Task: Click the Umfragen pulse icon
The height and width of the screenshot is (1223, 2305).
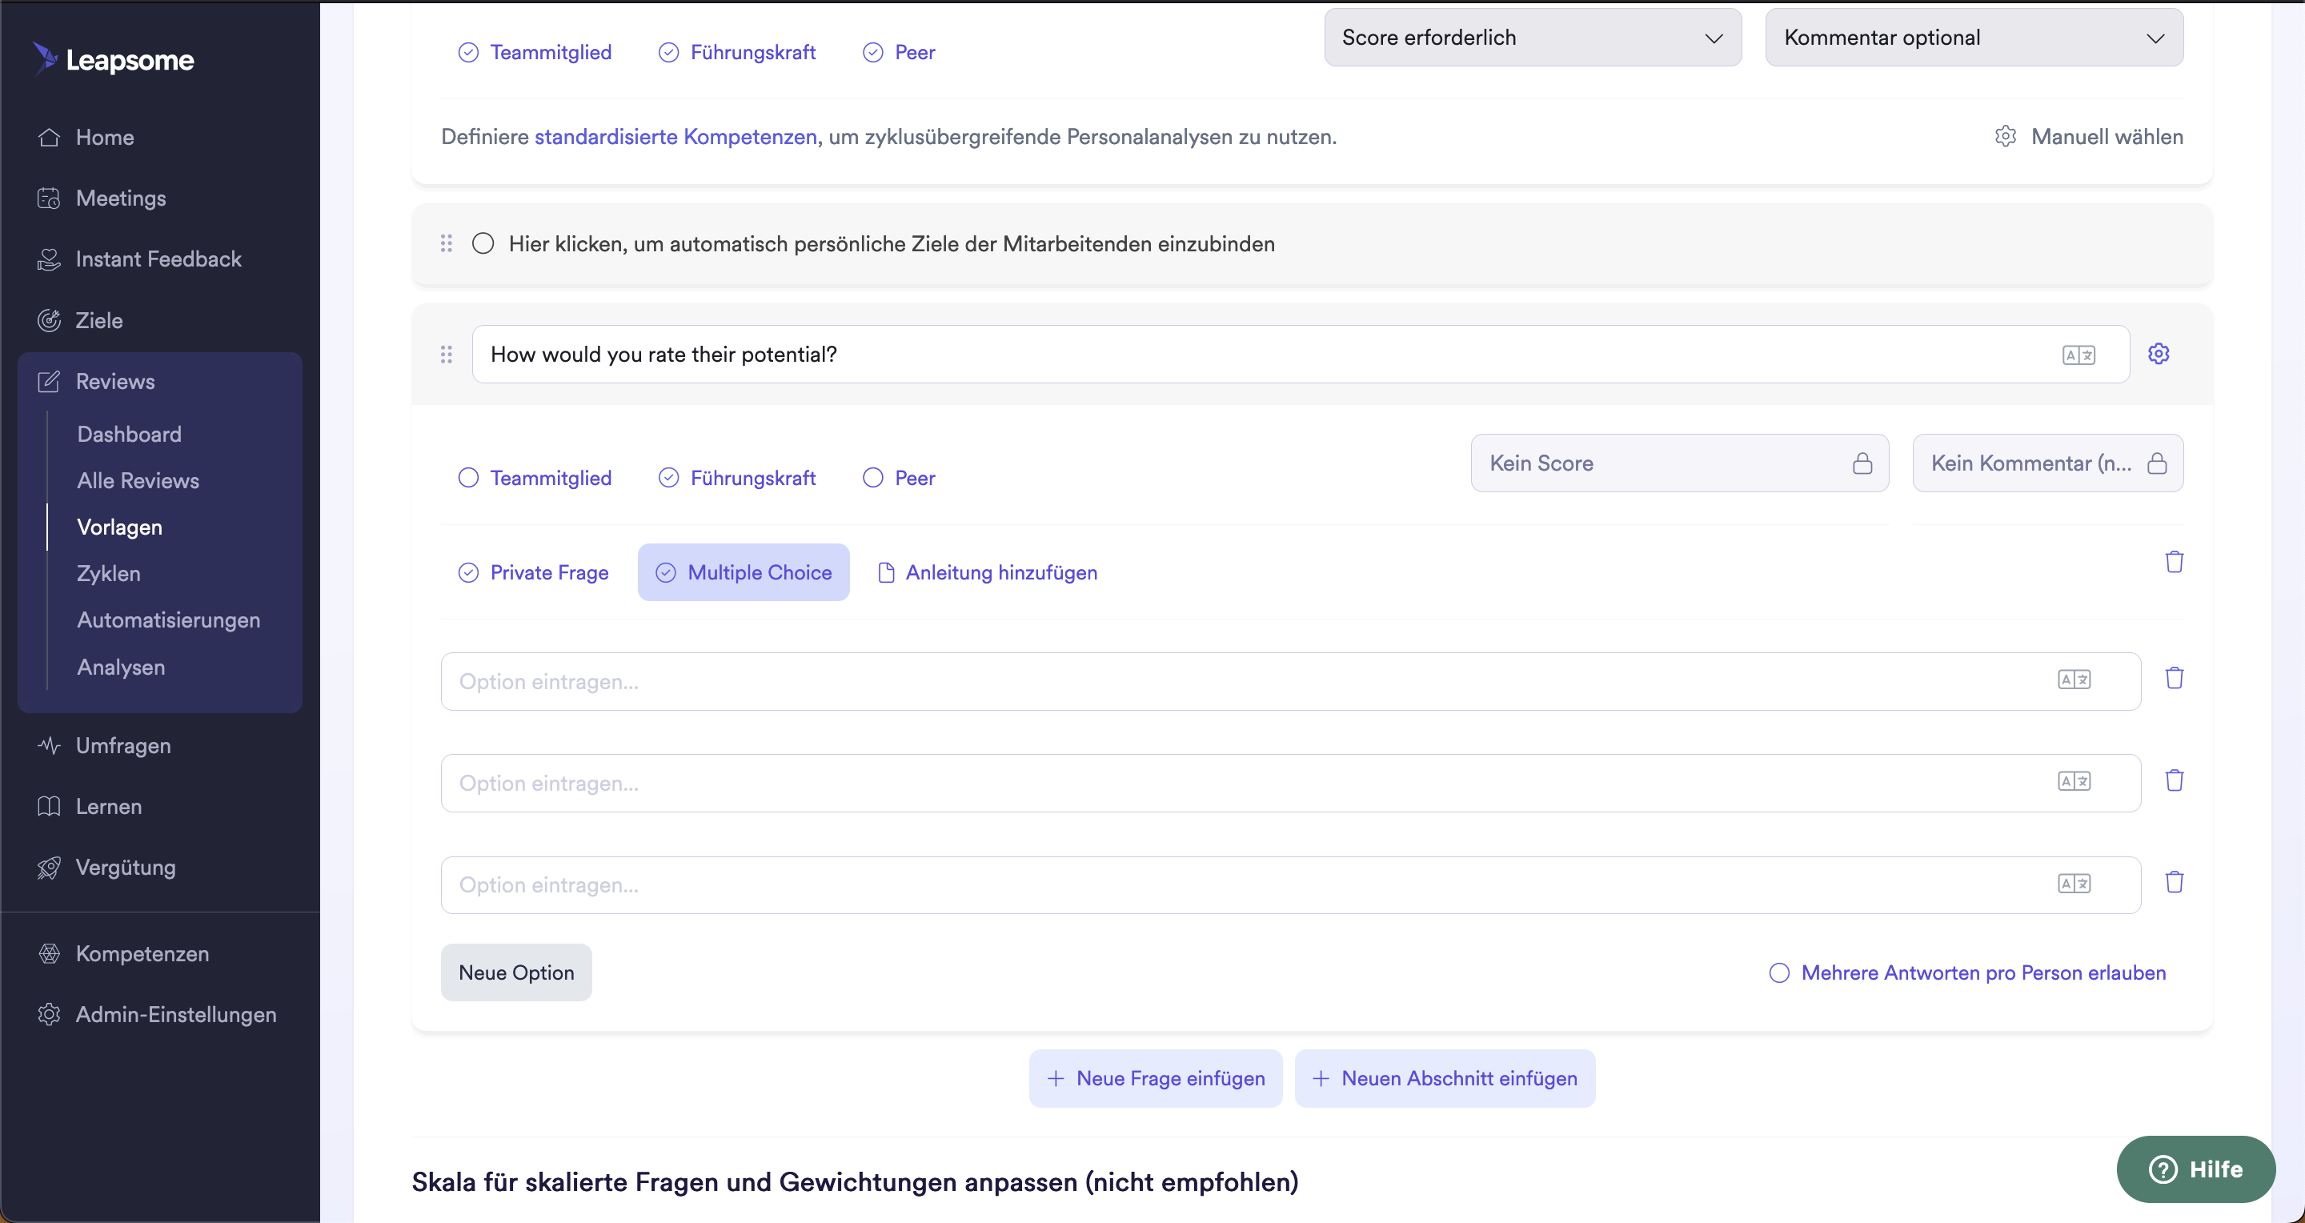Action: pos(49,745)
